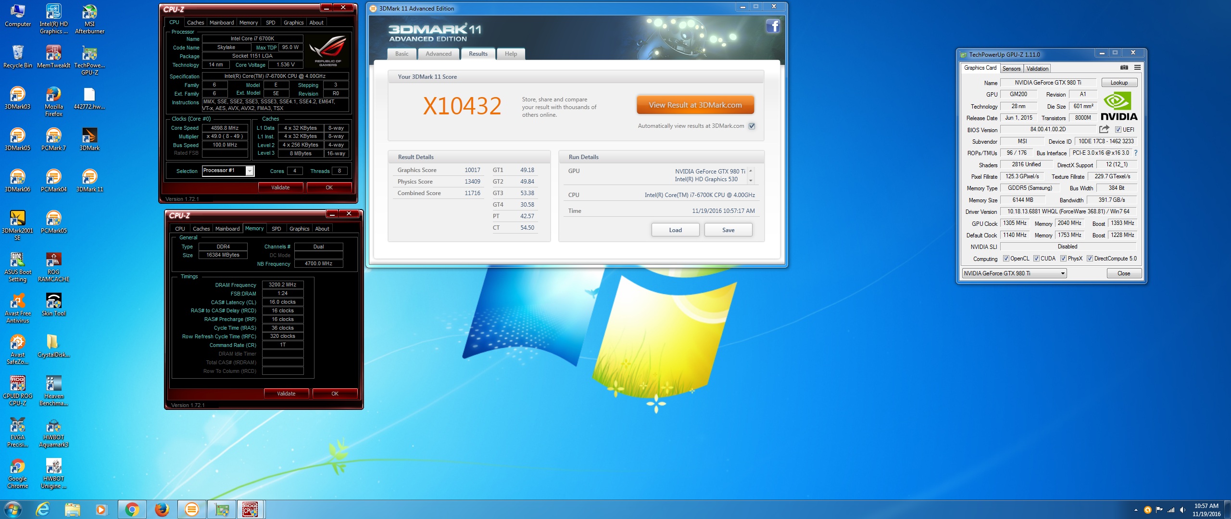
Task: Open Internet Explorer from taskbar
Action: 43,509
